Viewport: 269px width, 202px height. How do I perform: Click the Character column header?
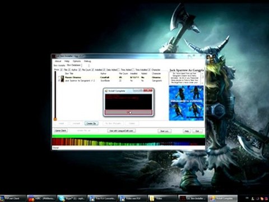pos(156,74)
